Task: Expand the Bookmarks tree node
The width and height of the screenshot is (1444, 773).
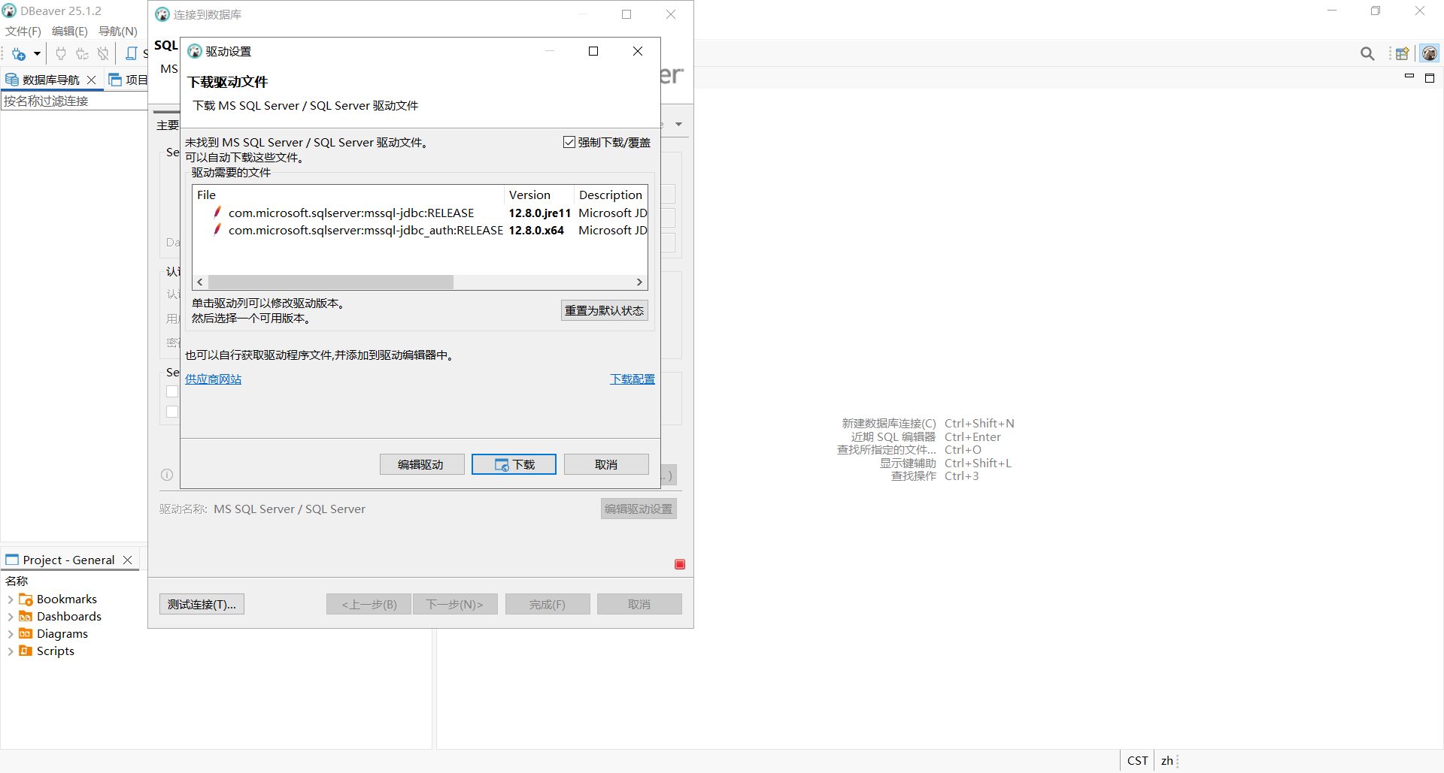Action: tap(11, 600)
